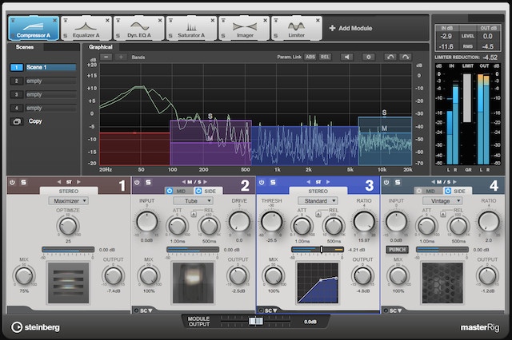Click Add Module
The width and height of the screenshot is (512, 340).
point(350,29)
